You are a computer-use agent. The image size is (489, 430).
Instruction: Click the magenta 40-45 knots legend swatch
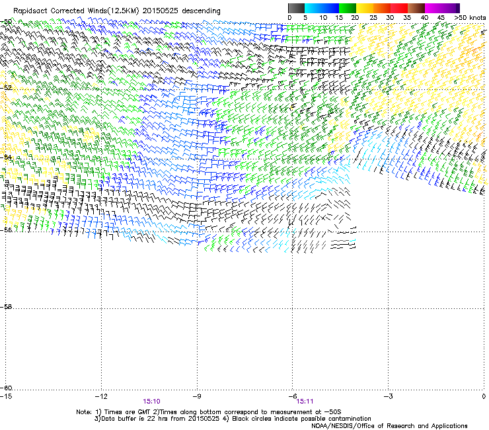433,8
